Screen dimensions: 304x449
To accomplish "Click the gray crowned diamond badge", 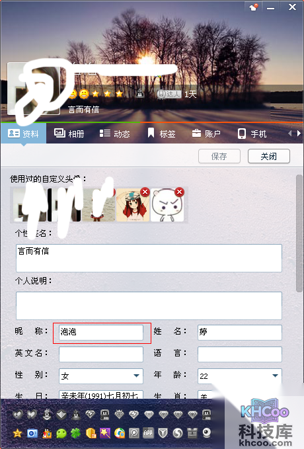I will [x=119, y=414].
